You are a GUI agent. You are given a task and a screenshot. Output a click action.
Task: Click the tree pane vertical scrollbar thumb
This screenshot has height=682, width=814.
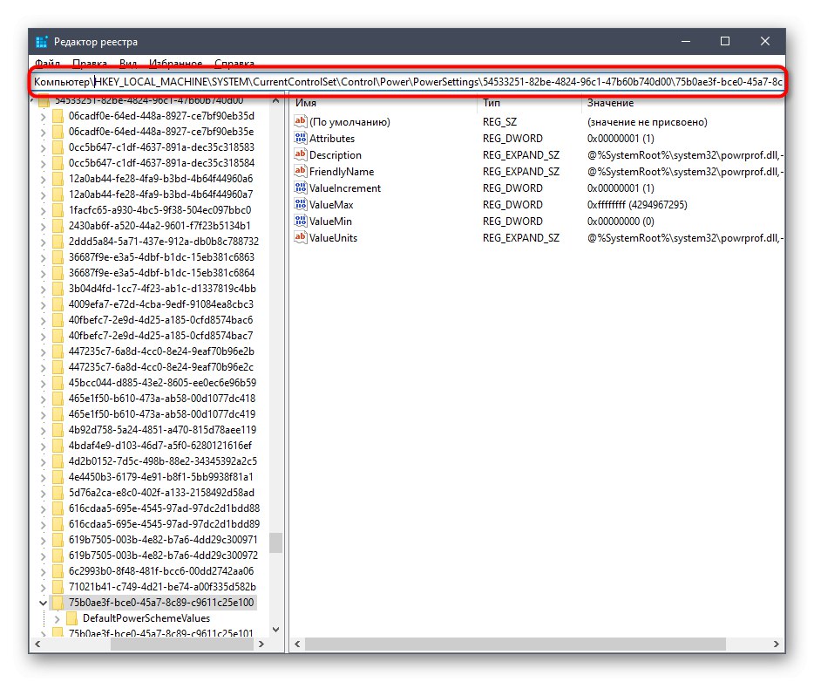276,542
